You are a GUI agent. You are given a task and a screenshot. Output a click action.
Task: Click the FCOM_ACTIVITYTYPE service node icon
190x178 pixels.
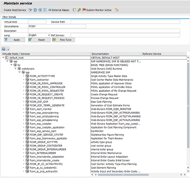tap(27, 76)
